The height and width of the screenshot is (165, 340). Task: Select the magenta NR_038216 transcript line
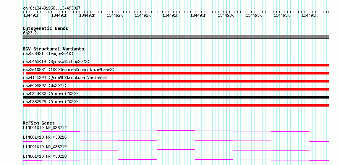pyautogui.click(x=176, y=141)
